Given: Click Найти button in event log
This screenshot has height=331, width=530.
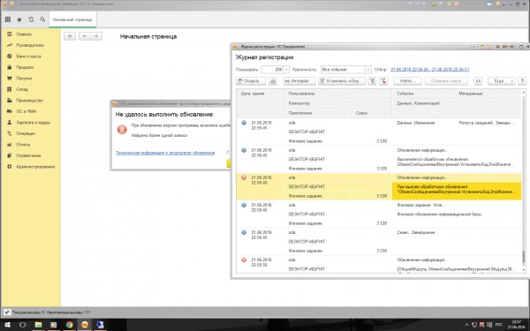Looking at the screenshot, I should coord(407,81).
